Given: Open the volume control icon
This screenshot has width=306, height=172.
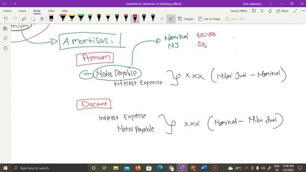Looking at the screenshot, I should coord(263,168).
